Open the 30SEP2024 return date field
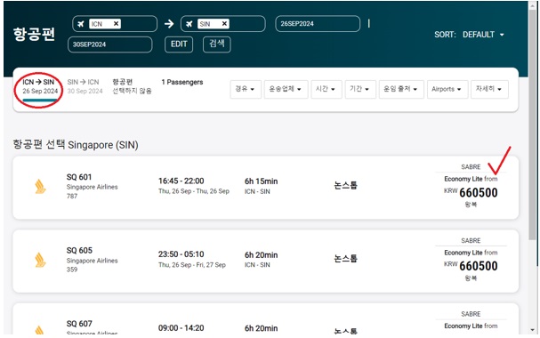540x338 pixels. 109,44
